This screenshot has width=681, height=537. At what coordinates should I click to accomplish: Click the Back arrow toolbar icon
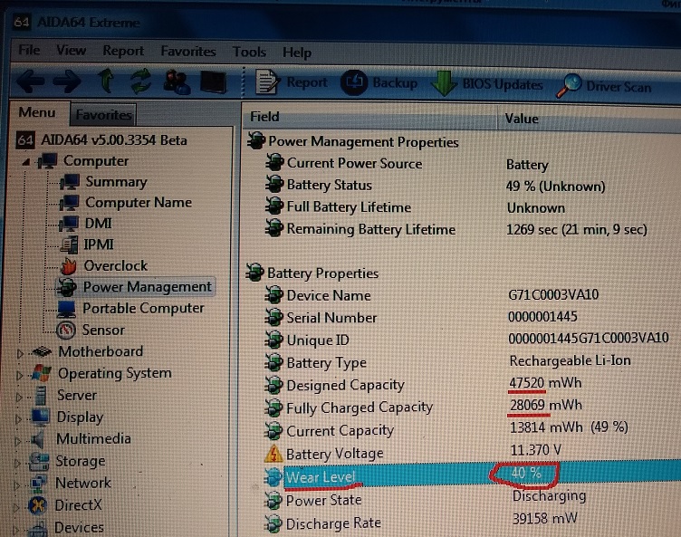31,81
